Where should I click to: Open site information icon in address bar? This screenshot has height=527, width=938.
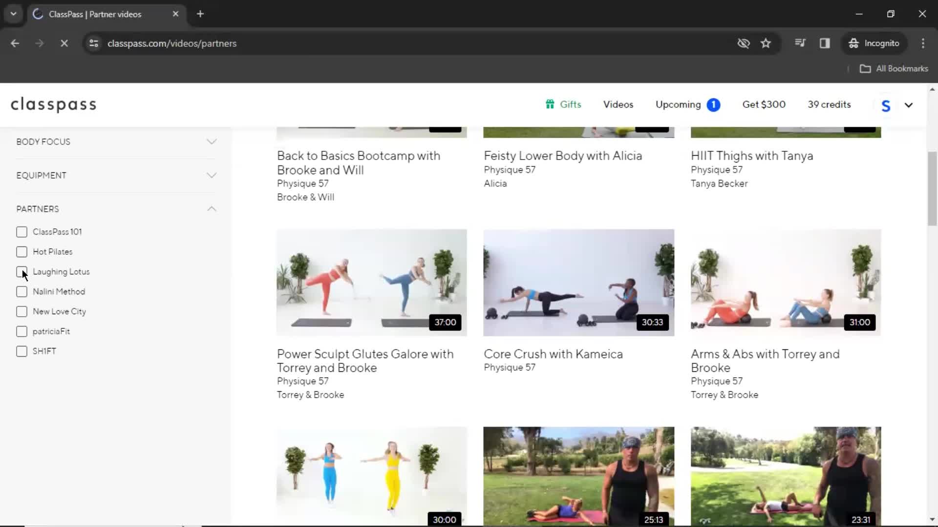[x=94, y=43]
